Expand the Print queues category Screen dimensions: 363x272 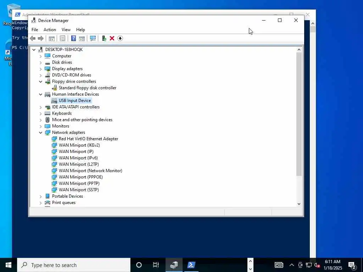pyautogui.click(x=41, y=203)
